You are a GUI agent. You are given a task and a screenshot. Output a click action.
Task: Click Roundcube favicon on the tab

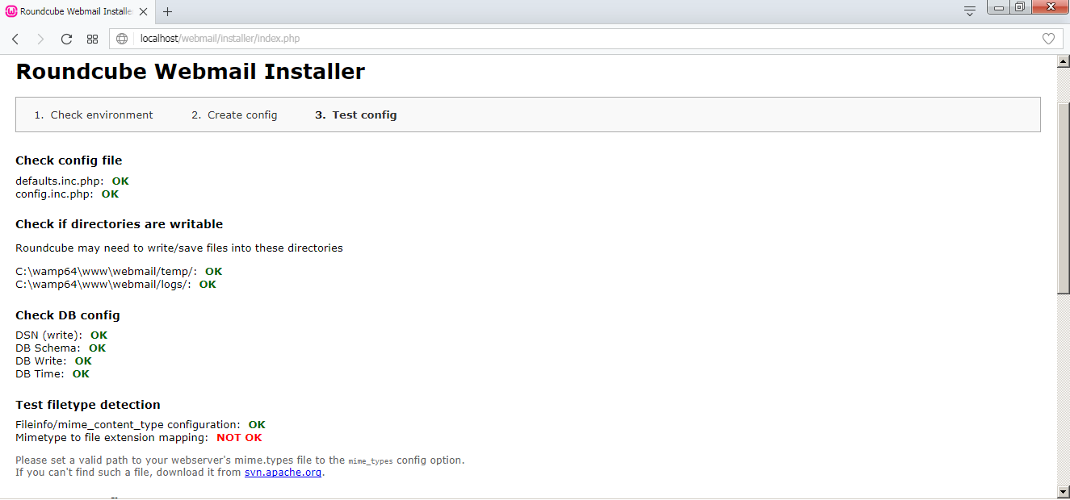pyautogui.click(x=11, y=11)
